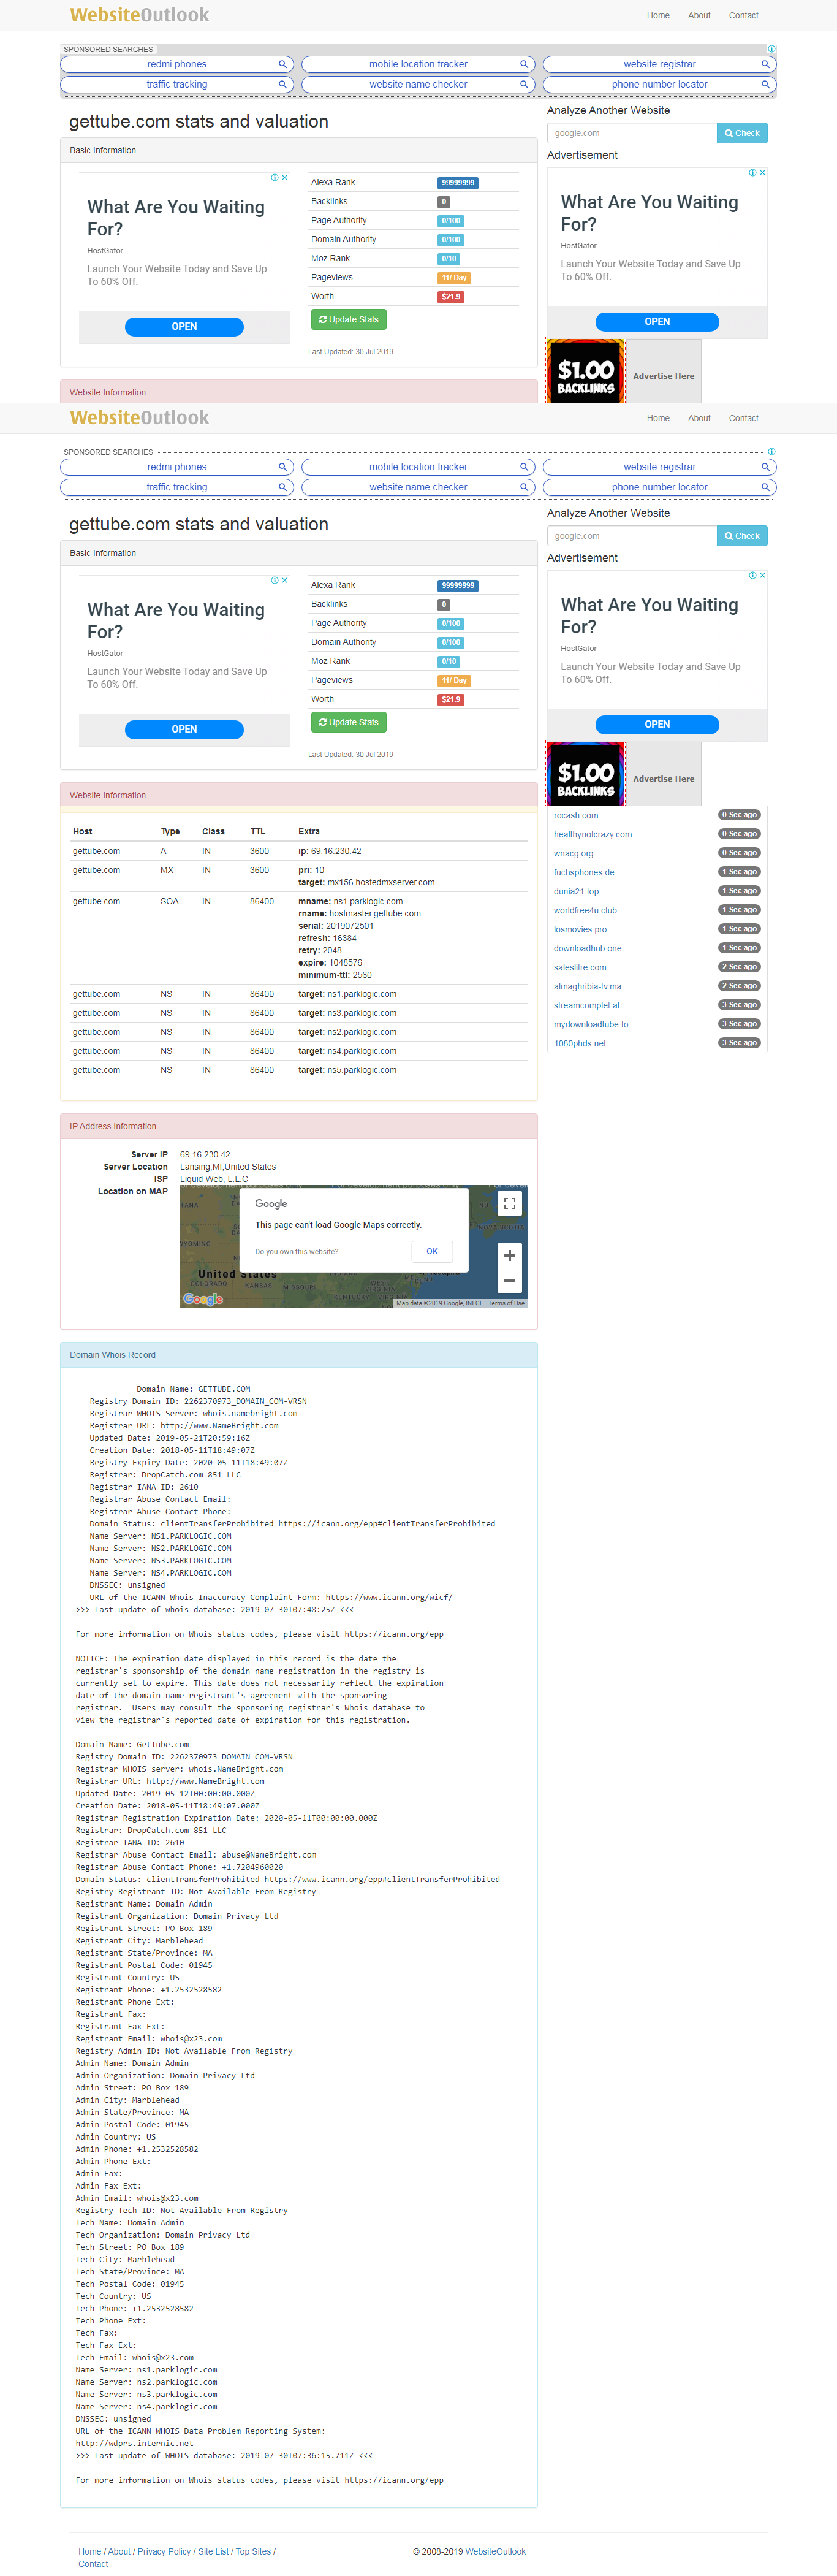Open Privacy Policy in the footer
The image size is (837, 2576).
(x=164, y=2551)
